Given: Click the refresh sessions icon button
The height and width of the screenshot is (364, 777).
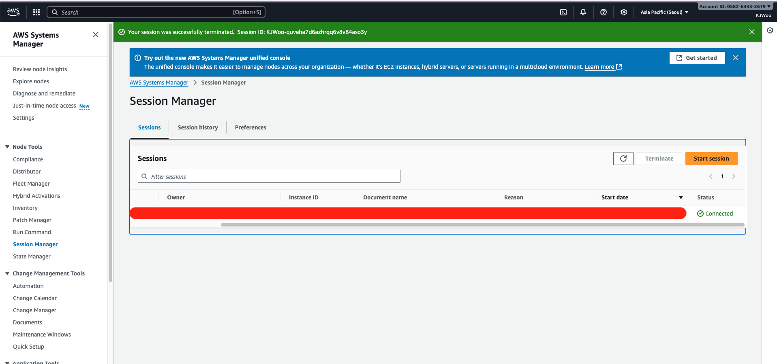Looking at the screenshot, I should pos(623,159).
